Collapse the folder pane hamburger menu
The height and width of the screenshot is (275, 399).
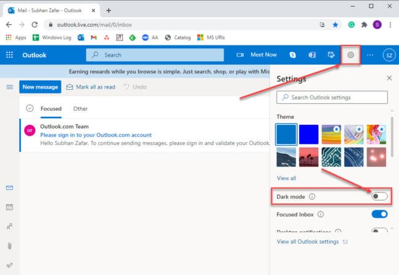pyautogui.click(x=10, y=87)
